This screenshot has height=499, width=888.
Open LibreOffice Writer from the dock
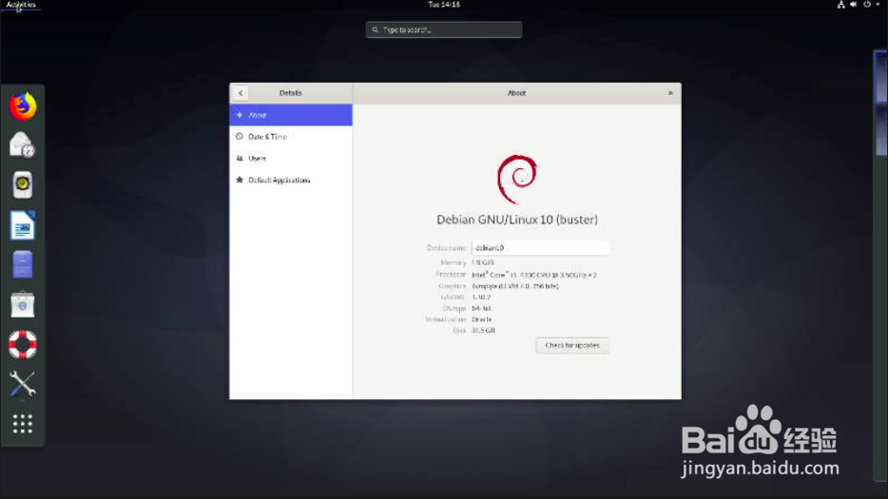[x=23, y=225]
